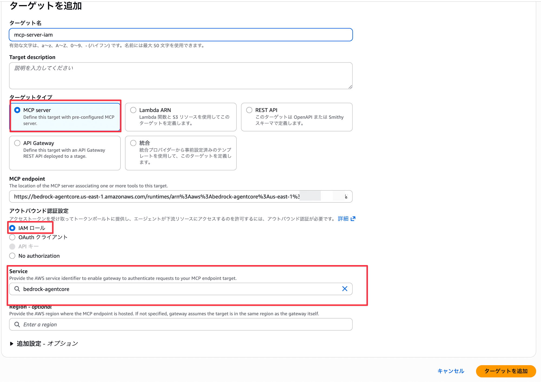The width and height of the screenshot is (541, 382).
Task: Select OAuth クライアント authentication option
Action: (x=12, y=237)
